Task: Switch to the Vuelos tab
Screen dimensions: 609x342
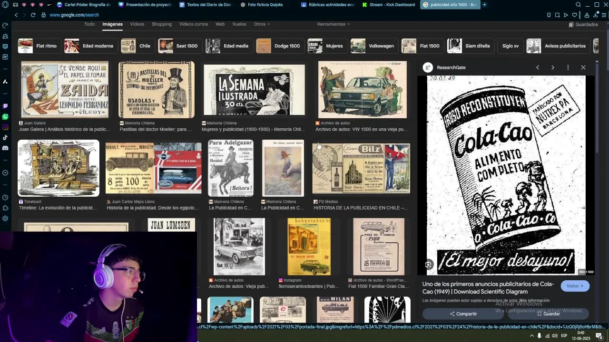Action: click(x=239, y=24)
